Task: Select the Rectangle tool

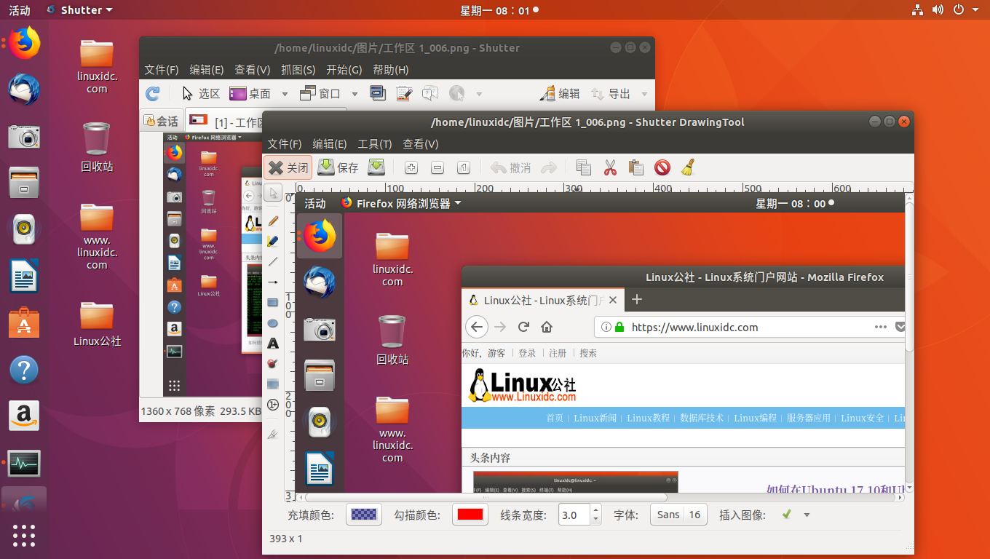Action: (x=273, y=302)
